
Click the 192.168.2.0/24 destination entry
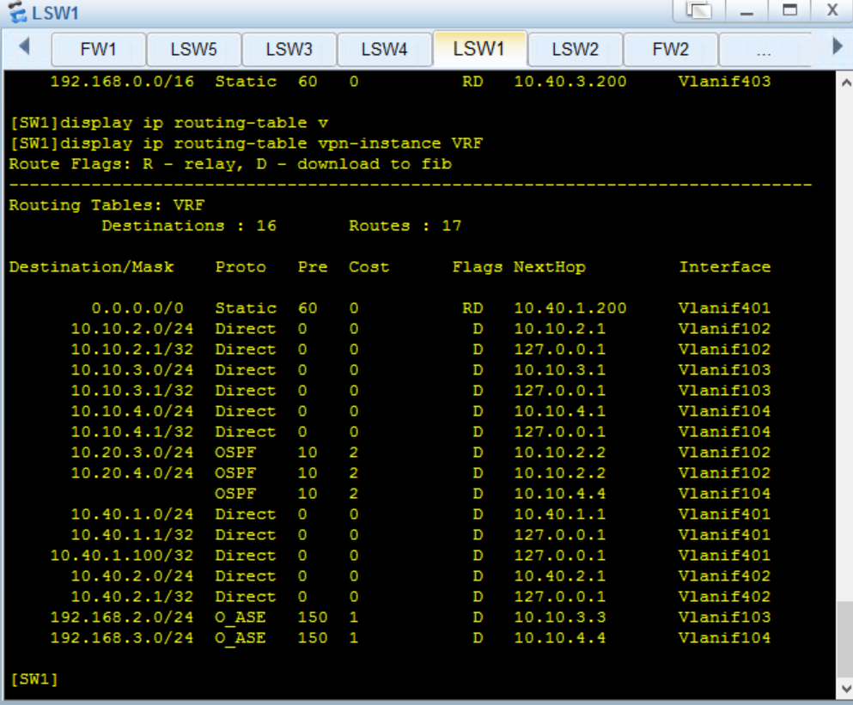pos(122,617)
